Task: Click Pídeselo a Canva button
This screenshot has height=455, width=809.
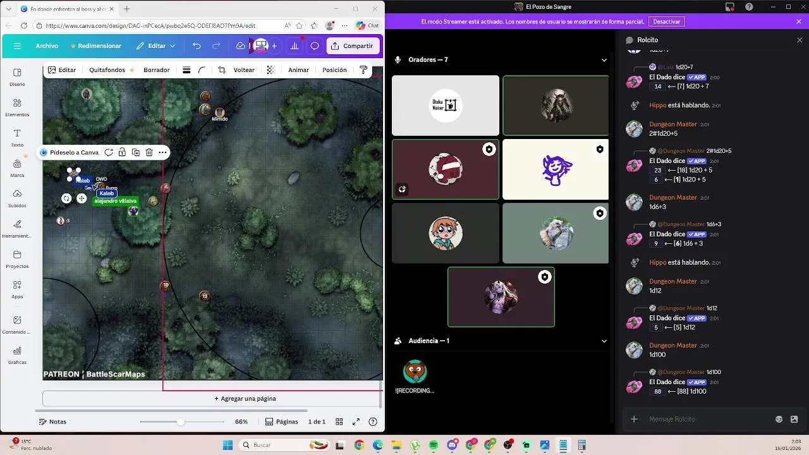Action: tap(69, 152)
